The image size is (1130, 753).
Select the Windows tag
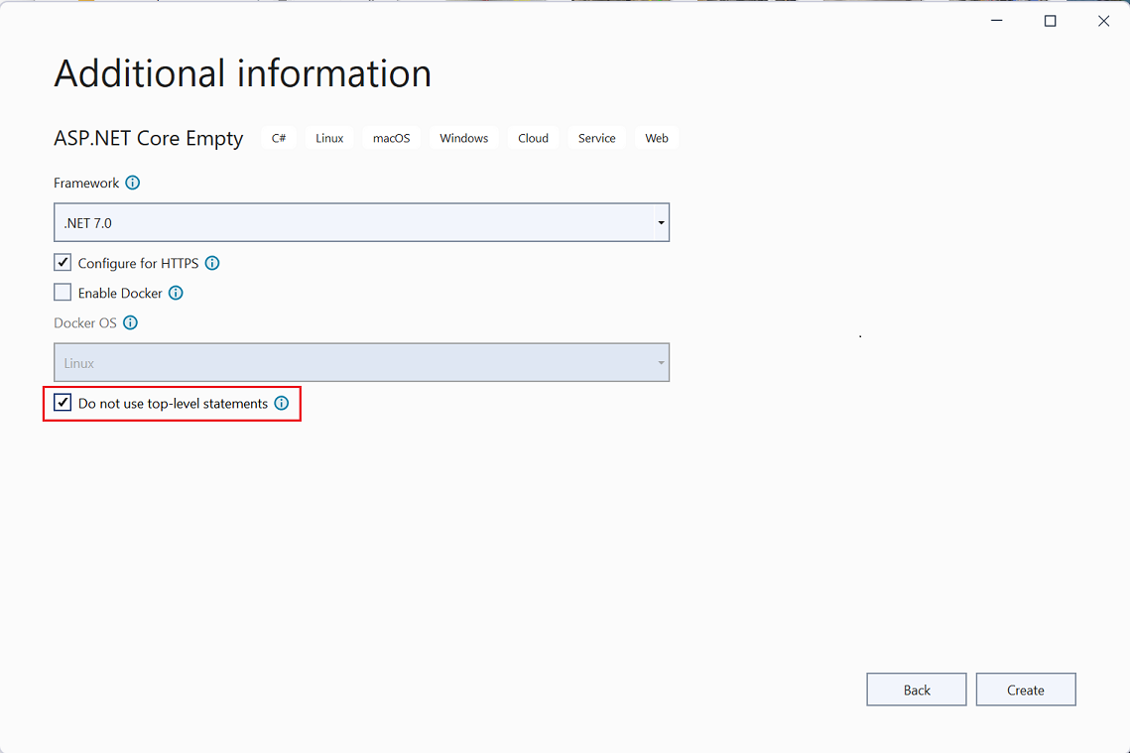(x=464, y=138)
